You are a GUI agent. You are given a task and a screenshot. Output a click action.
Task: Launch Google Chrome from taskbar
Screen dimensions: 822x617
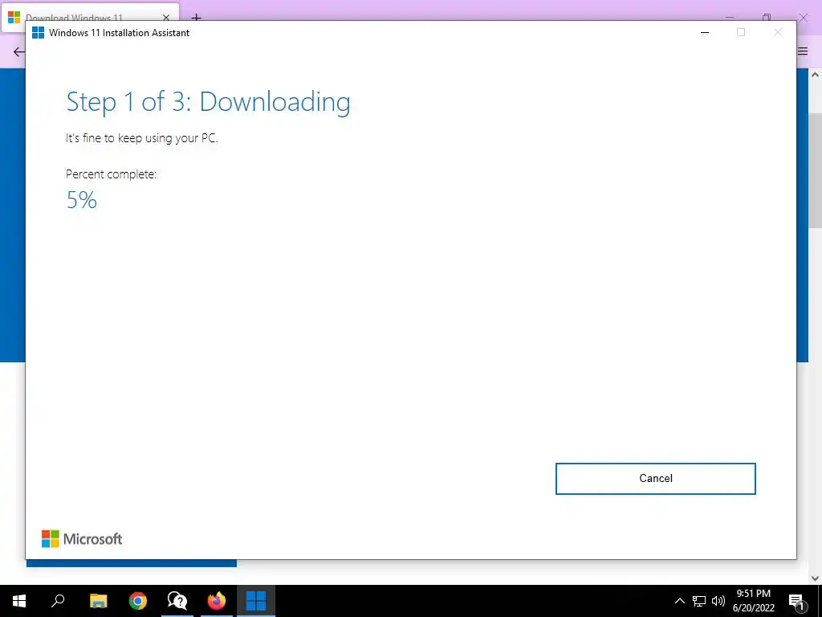click(x=138, y=601)
